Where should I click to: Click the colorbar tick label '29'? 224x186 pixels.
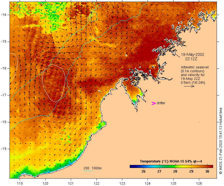(x=191, y=172)
